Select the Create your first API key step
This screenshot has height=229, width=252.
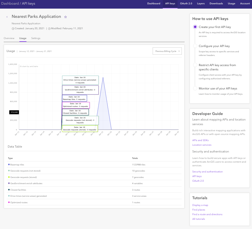pyautogui.click(x=195, y=27)
